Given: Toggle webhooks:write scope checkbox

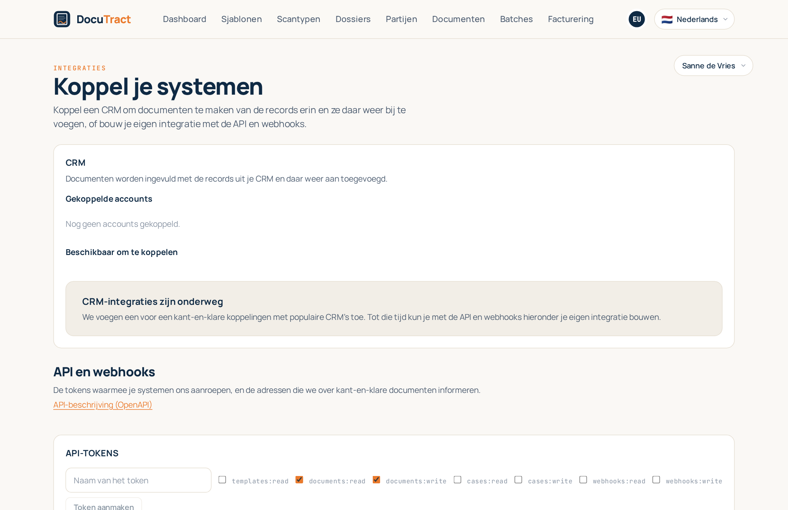Looking at the screenshot, I should pyautogui.click(x=656, y=479).
